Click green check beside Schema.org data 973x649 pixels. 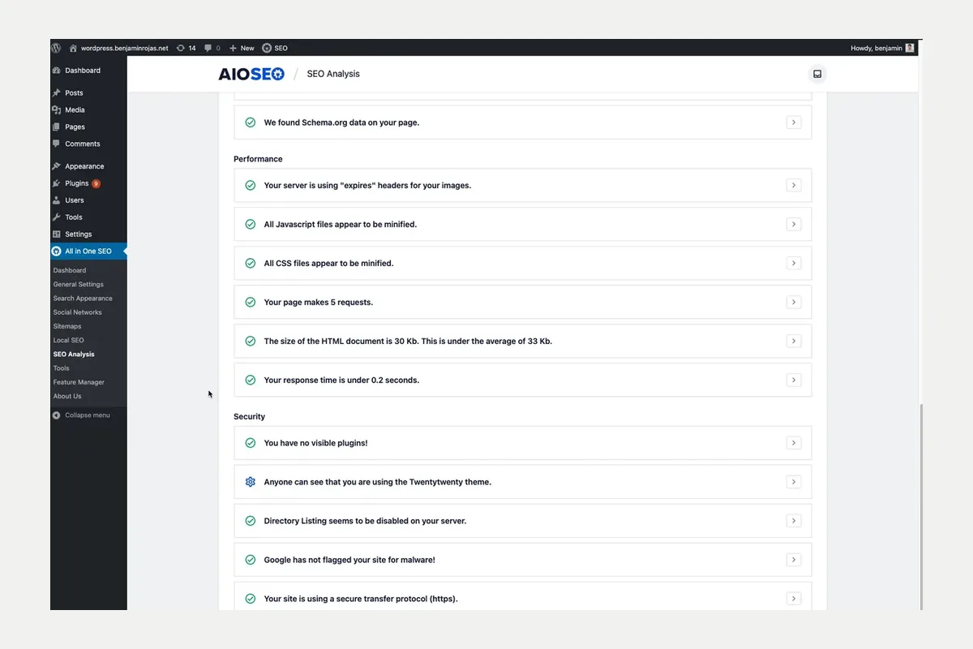click(251, 122)
